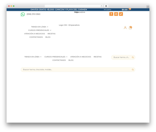
Task: Open the Instagram profile icon
Action: (116, 14)
